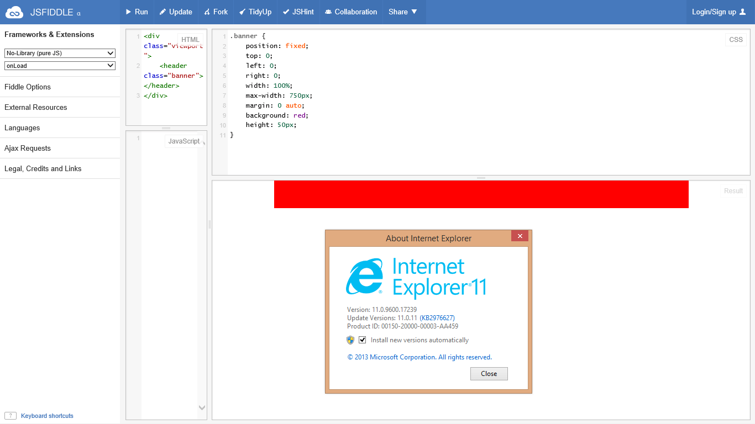Image resolution: width=755 pixels, height=424 pixels.
Task: Click the Fork branch icon
Action: click(207, 12)
